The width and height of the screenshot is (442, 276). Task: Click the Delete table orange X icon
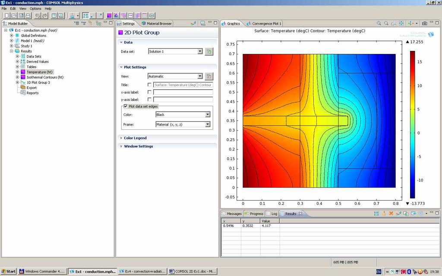[391, 213]
